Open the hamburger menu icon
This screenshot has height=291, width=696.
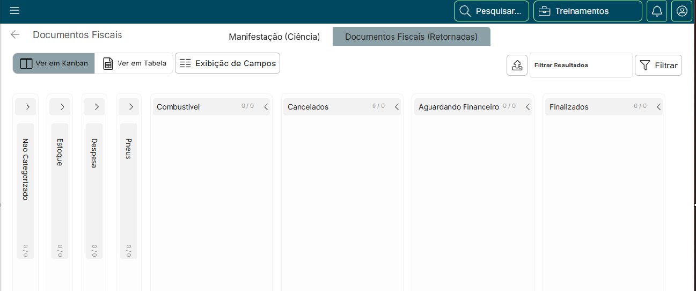coord(15,11)
